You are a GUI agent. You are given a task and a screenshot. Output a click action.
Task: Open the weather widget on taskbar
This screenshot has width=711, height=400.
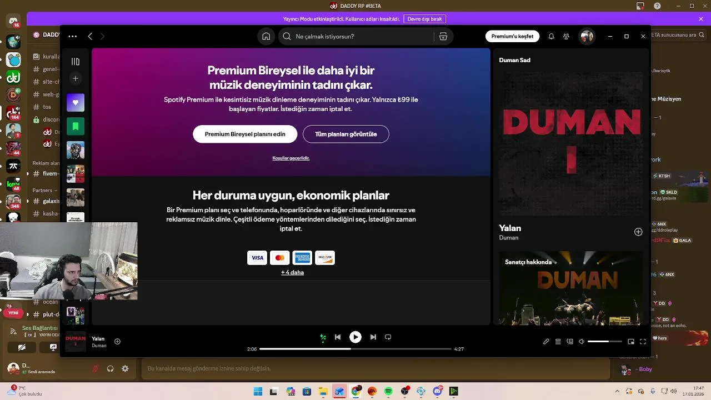[25, 391]
